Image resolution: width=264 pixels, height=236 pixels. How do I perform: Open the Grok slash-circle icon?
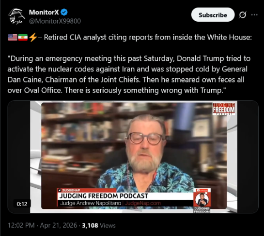243,15
